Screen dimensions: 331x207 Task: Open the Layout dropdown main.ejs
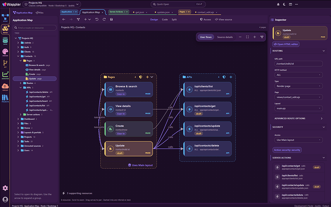click(x=298, y=109)
